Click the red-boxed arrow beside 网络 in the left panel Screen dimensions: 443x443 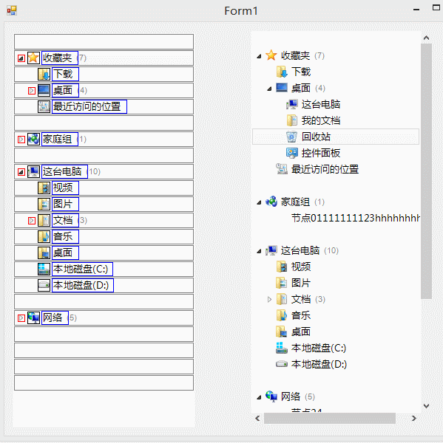21,318
